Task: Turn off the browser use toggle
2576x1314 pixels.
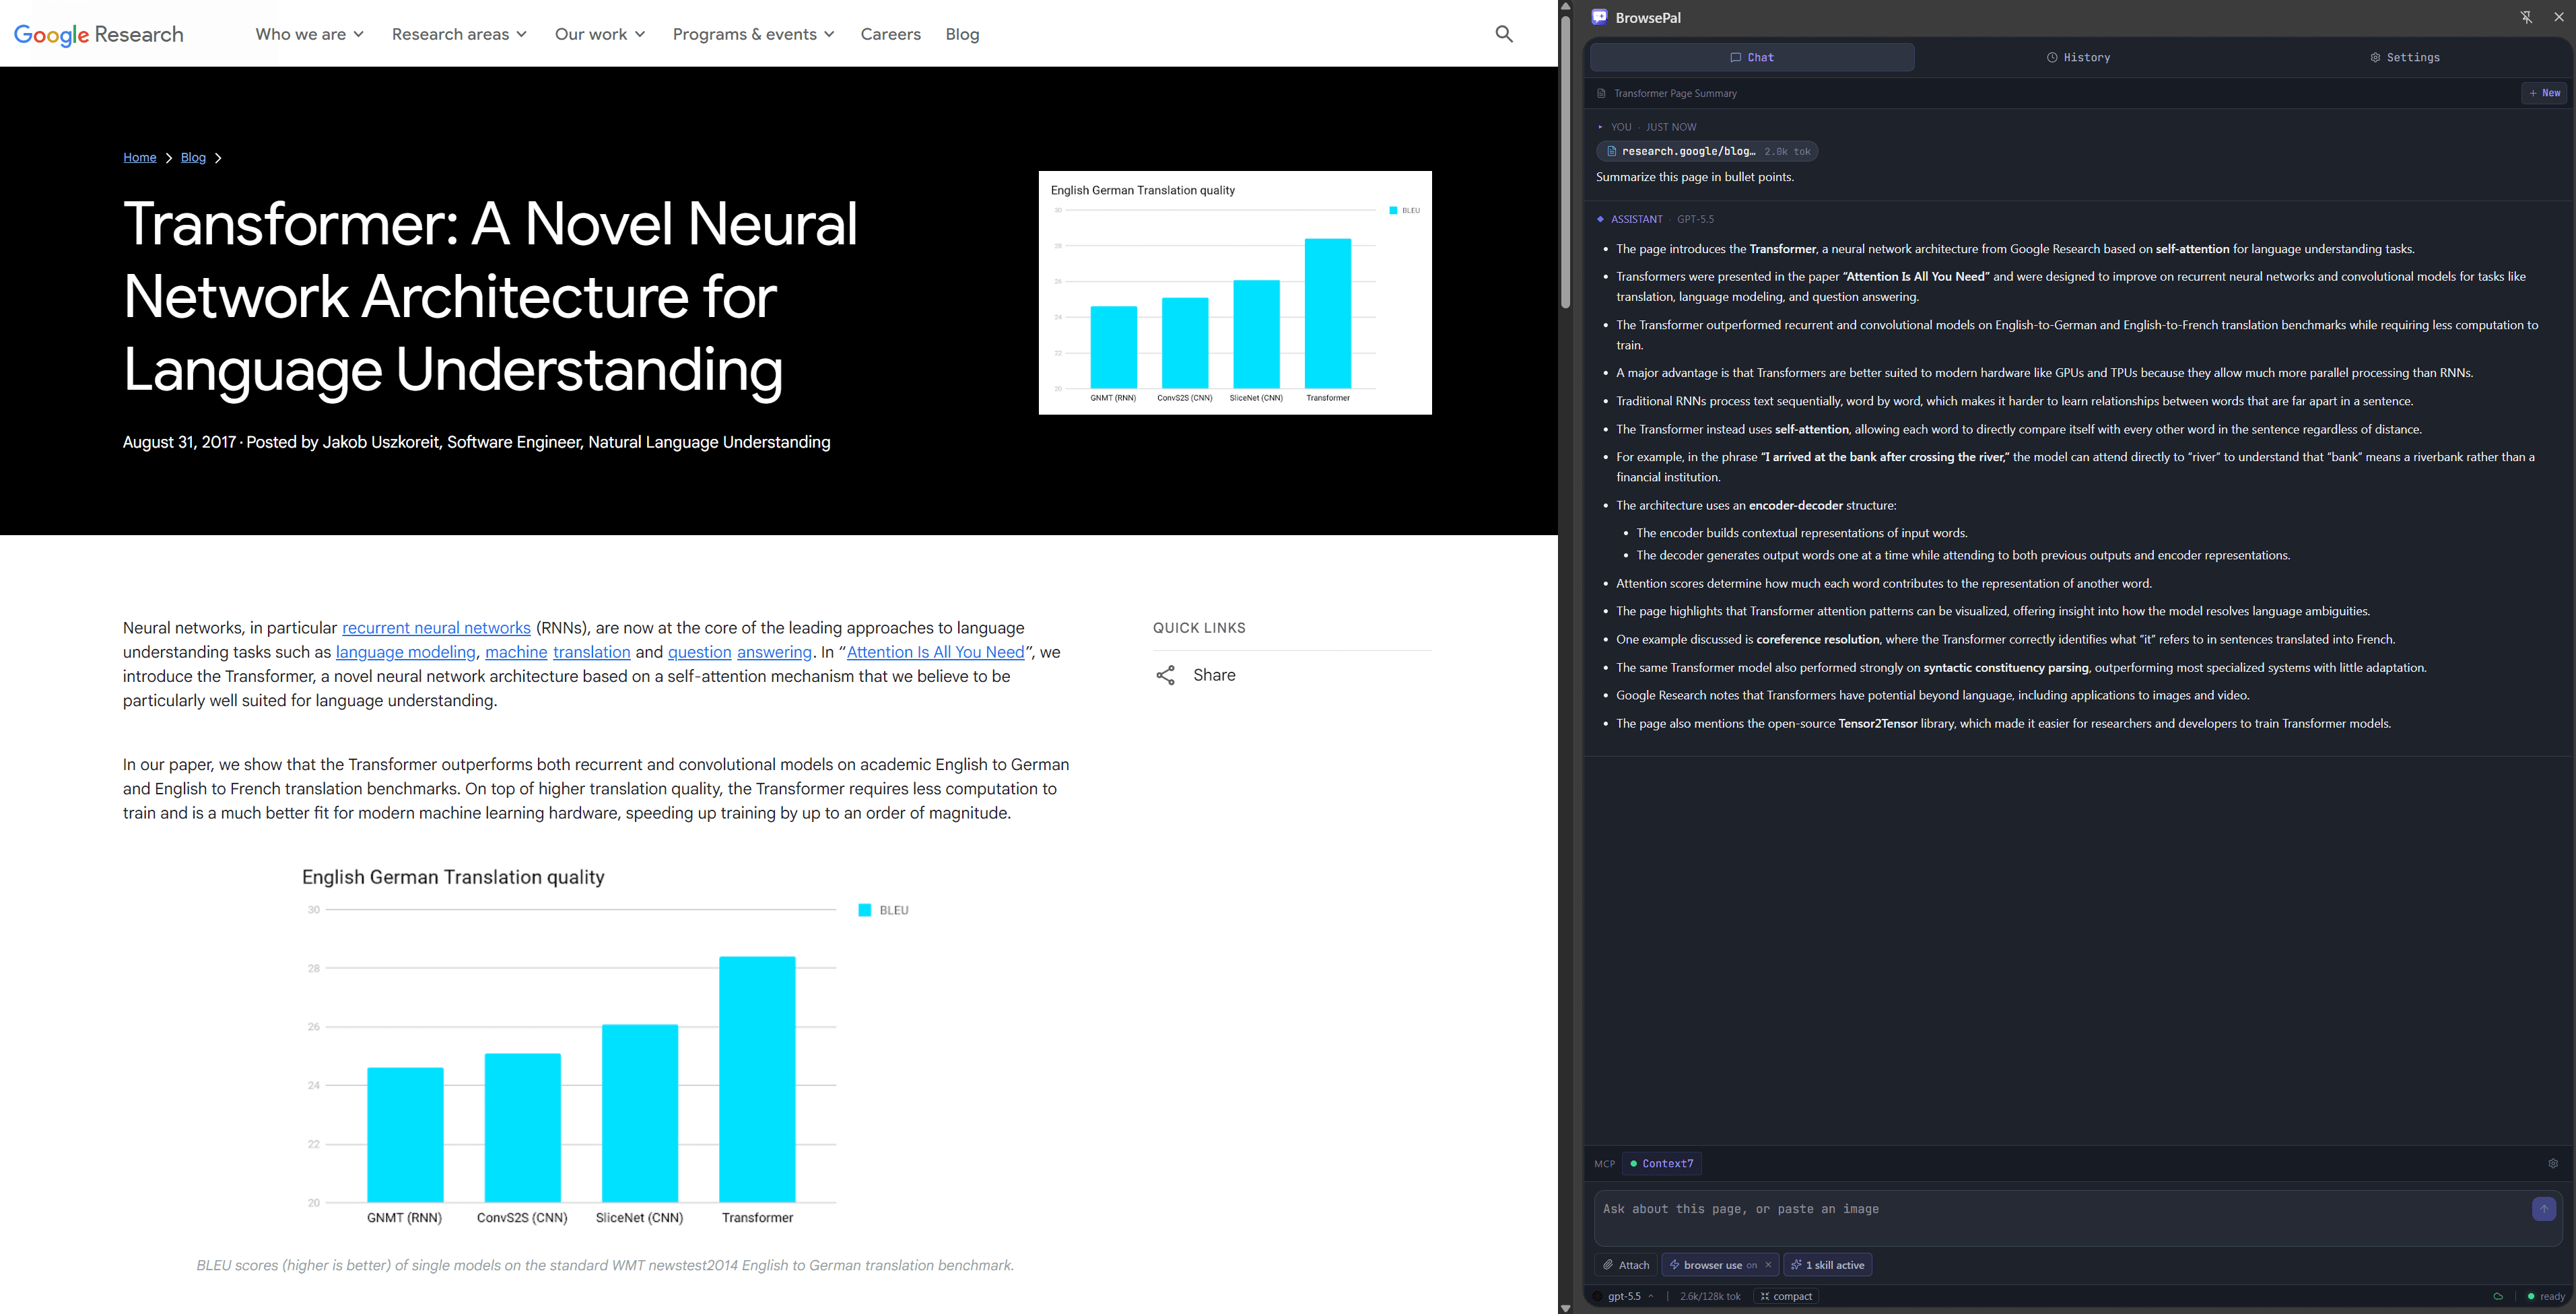Action: (1768, 1264)
